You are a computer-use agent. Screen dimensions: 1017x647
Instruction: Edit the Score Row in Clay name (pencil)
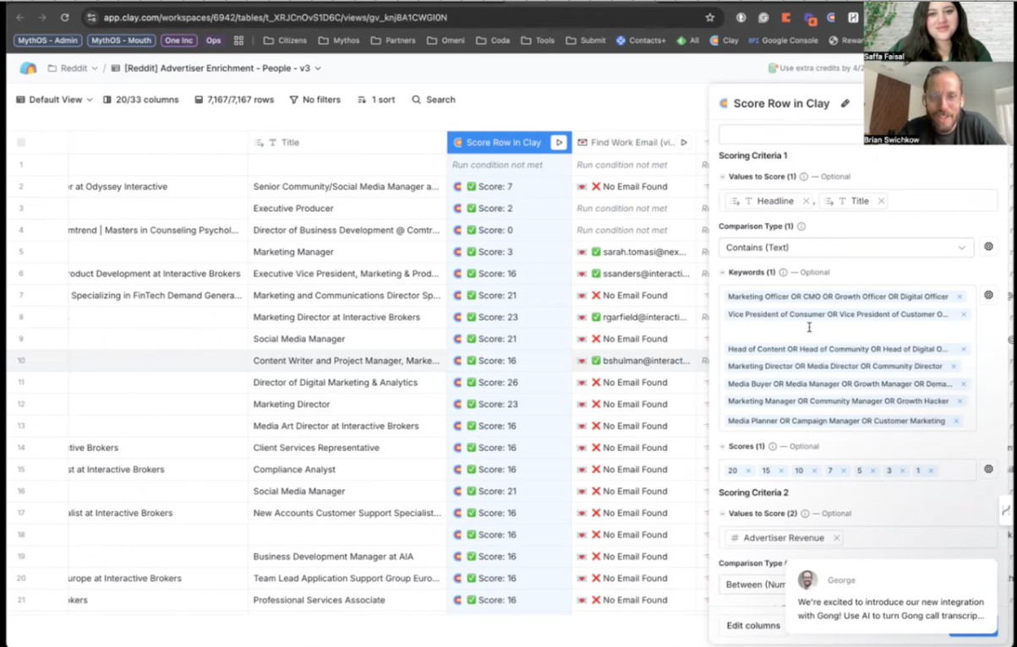(845, 103)
